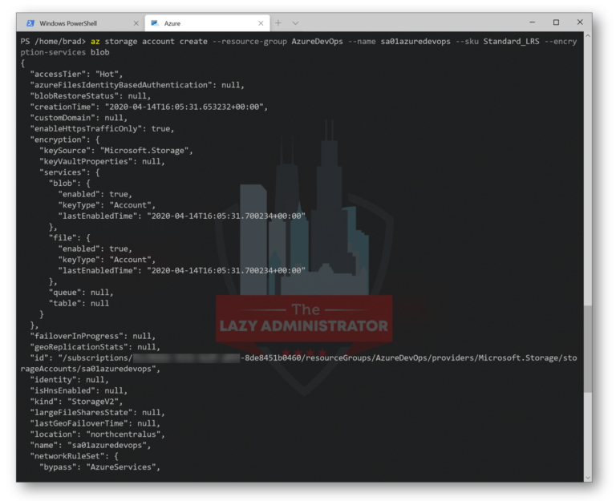Viewport: 616px width, 501px height.
Task: Click the vertical scrollbar thumb
Action: 588,349
